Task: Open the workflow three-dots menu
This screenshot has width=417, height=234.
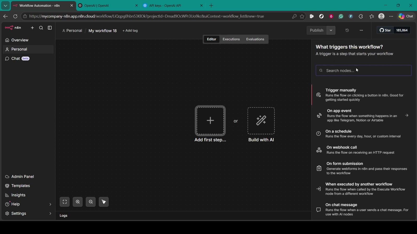Action: [x=361, y=30]
